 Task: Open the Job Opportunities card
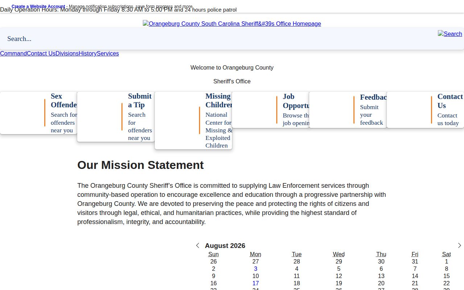click(x=270, y=110)
